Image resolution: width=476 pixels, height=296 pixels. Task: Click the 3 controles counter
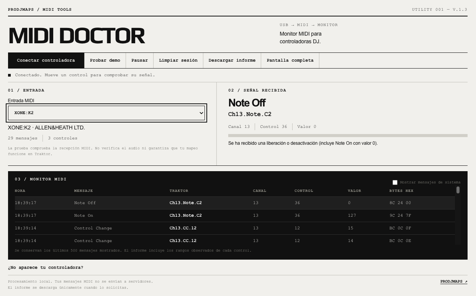tap(62, 138)
